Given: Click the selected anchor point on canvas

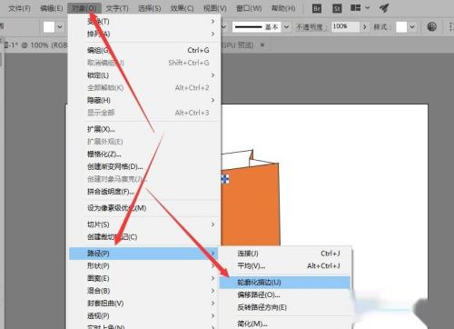Looking at the screenshot, I should pyautogui.click(x=225, y=179).
